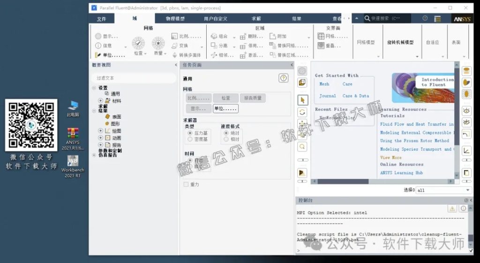Screen dimensions: 480x263
Task: Click the start page vertical scrollbar
Action: [457, 107]
